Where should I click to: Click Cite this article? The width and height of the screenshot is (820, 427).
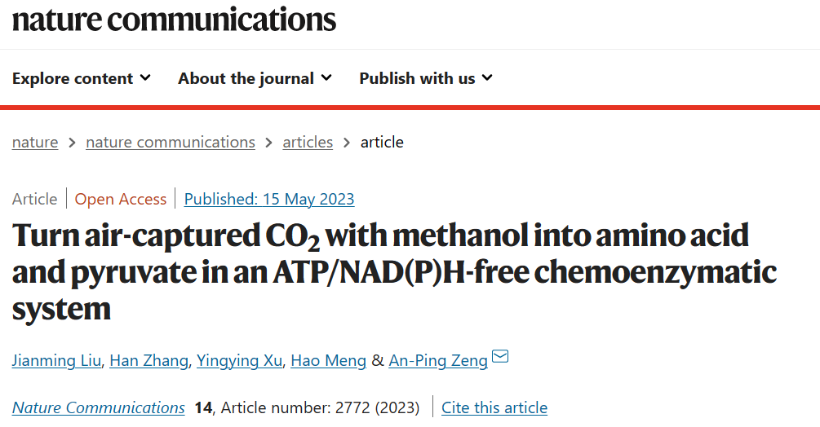[x=494, y=407]
